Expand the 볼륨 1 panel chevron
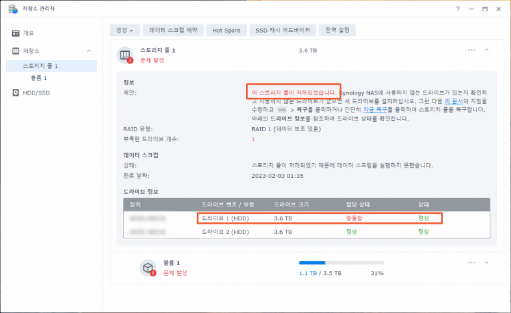 coord(486,262)
